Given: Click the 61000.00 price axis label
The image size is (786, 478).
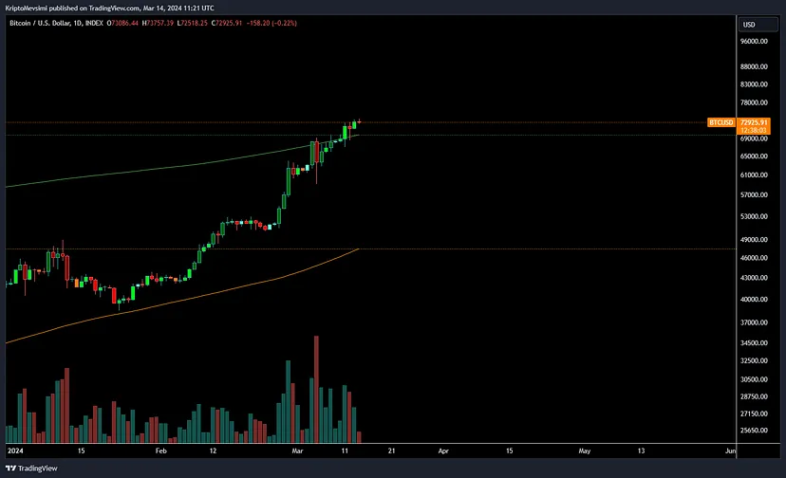Looking at the screenshot, I should pyautogui.click(x=754, y=175).
